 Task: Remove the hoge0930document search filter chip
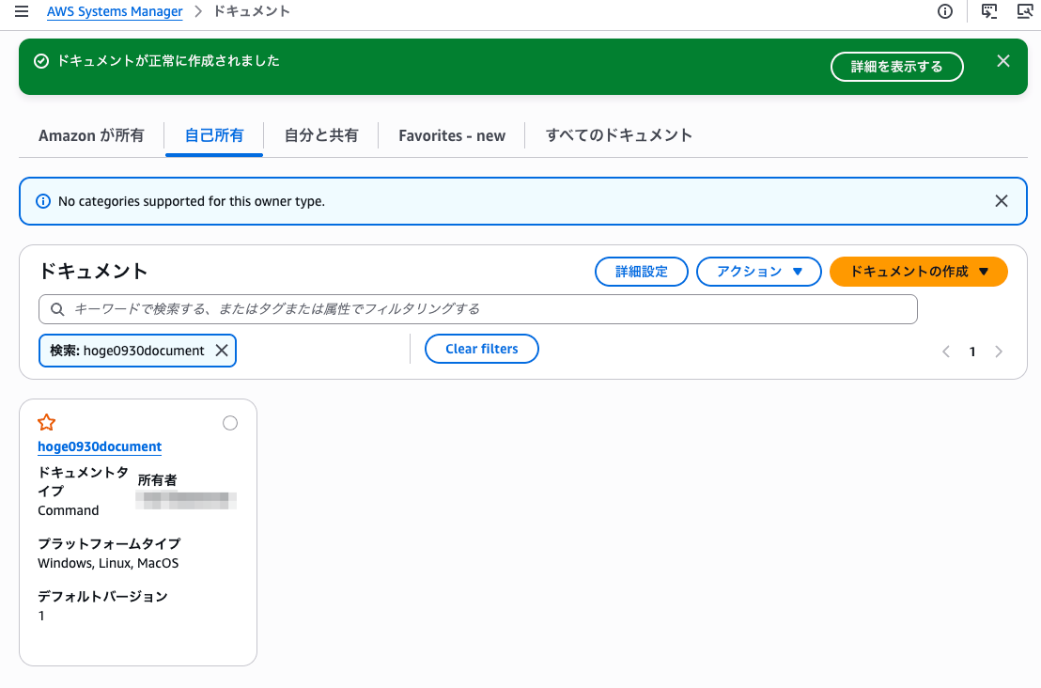(x=222, y=351)
